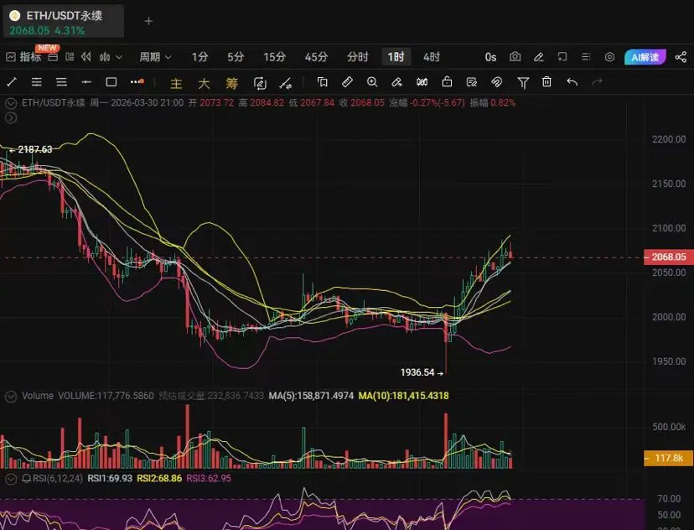Collapse the RSI panel chevron

click(11, 479)
